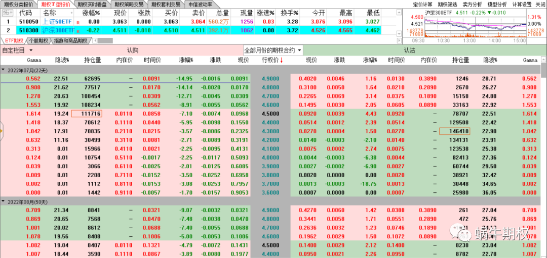547x258 pixels.
Task: Click the left side panel handle arrow
Action: 2,131
